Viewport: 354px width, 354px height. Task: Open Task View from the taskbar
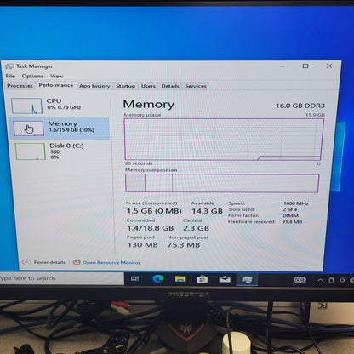click(x=135, y=279)
